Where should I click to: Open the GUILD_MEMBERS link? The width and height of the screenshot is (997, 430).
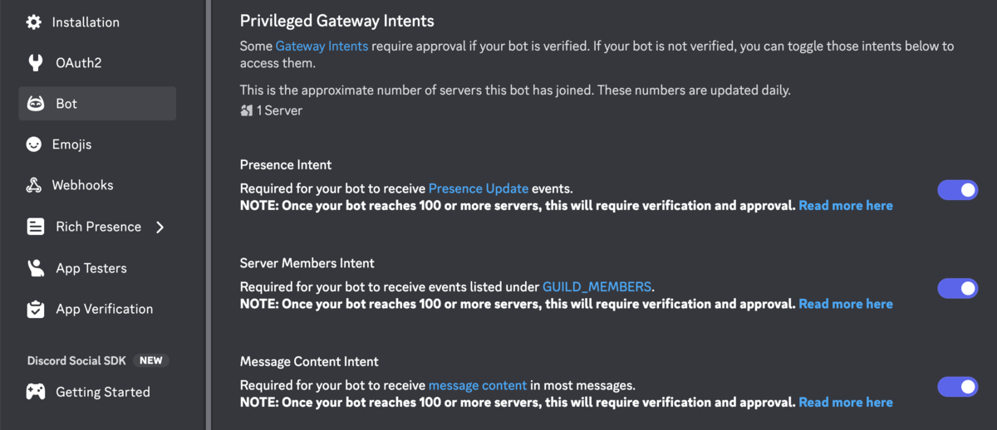pyautogui.click(x=597, y=286)
